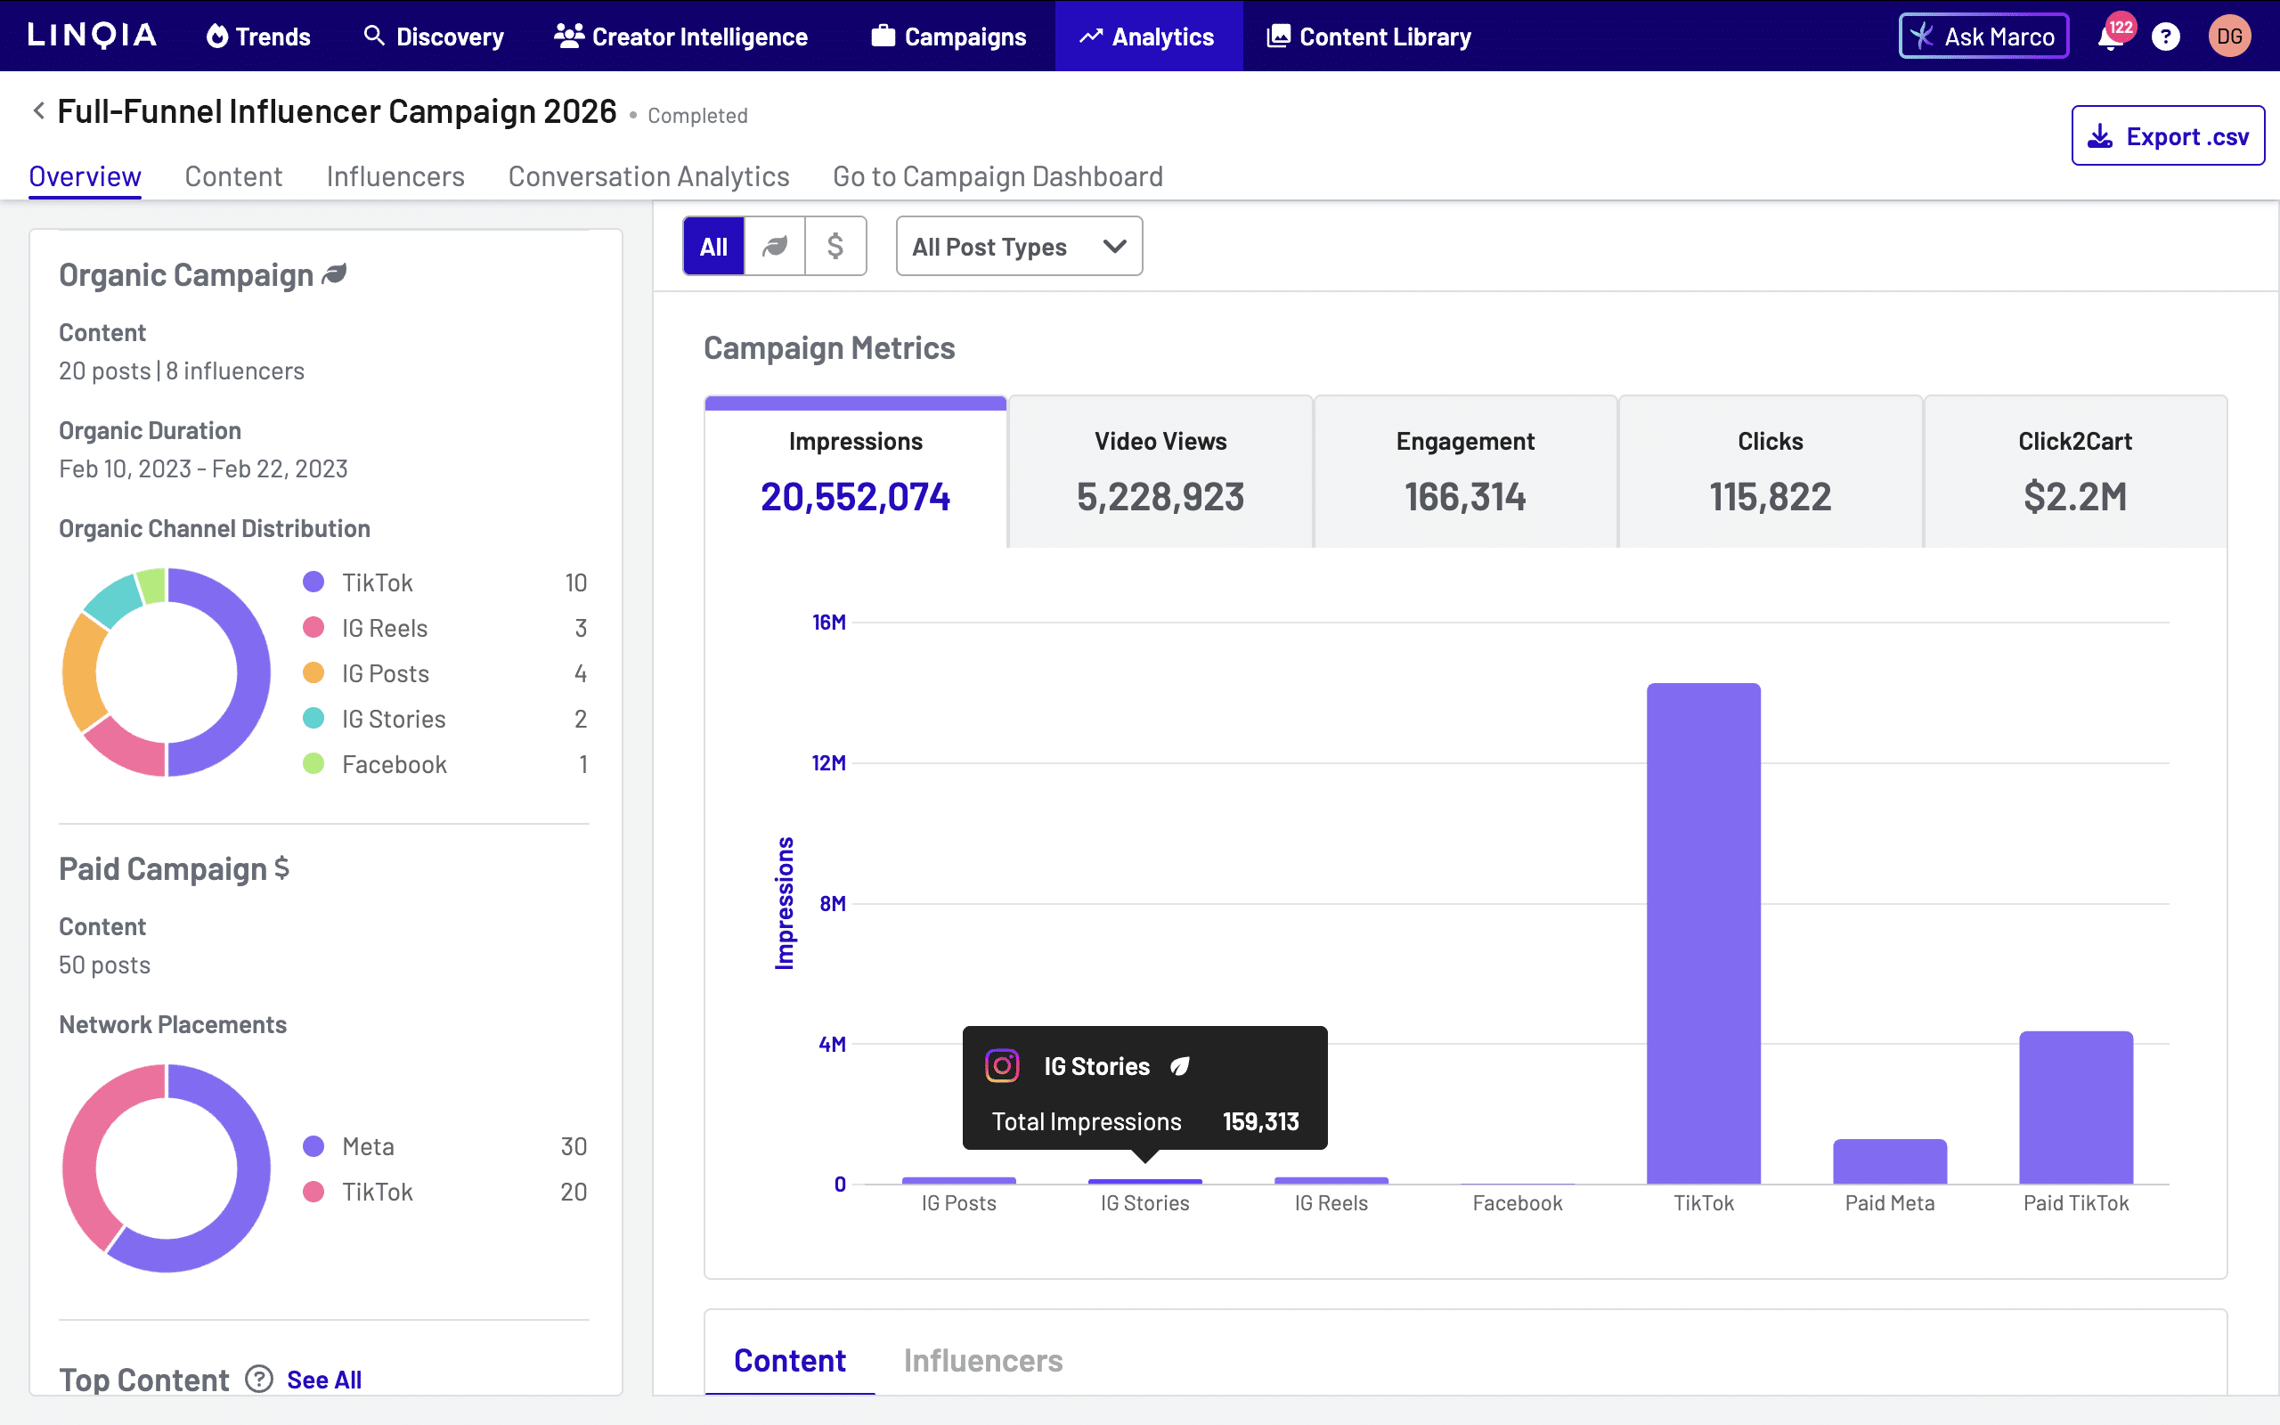Open the Discovery section

(x=434, y=36)
